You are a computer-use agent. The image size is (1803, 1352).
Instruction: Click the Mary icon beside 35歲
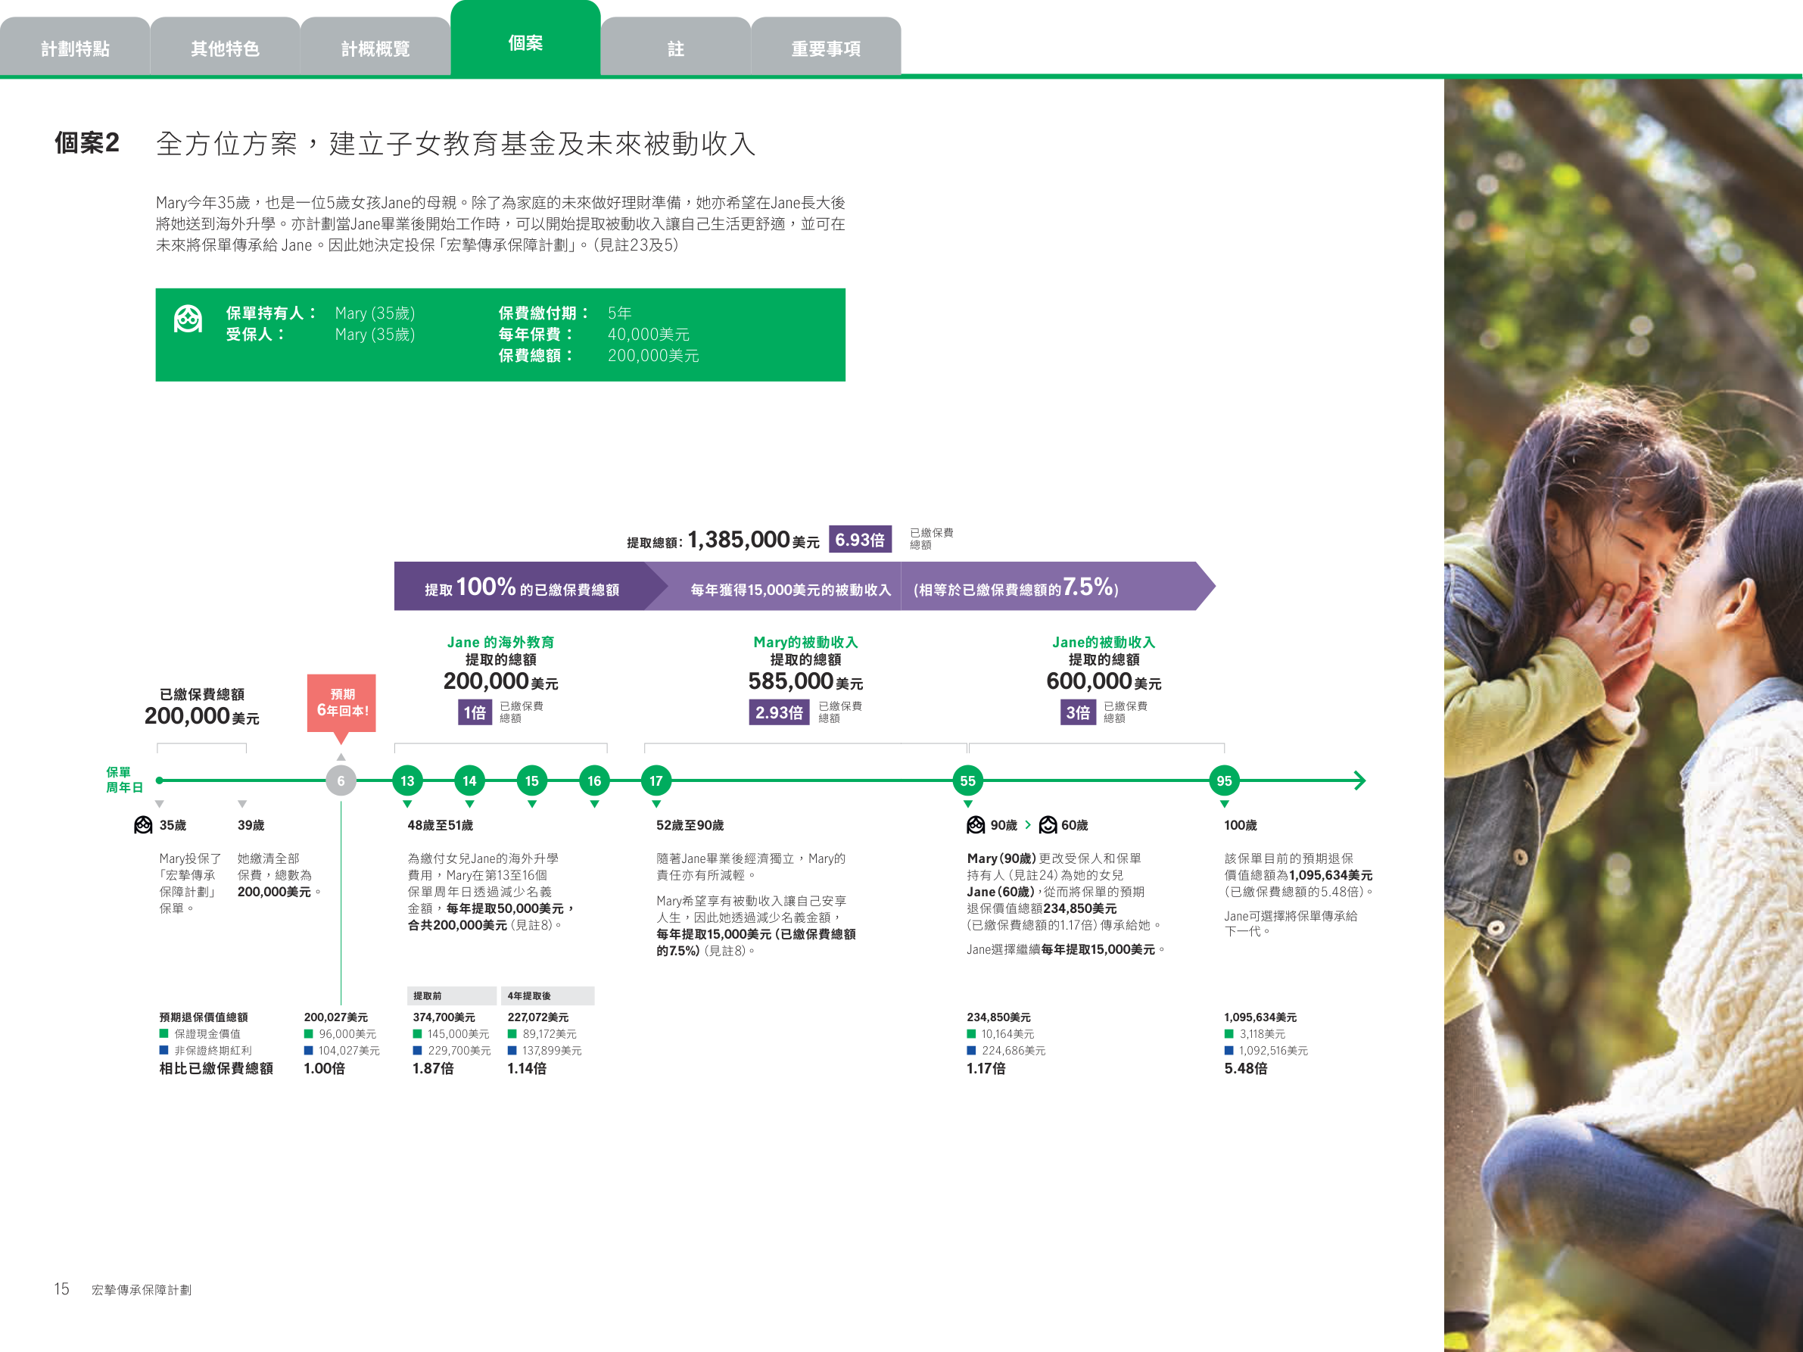[x=144, y=824]
